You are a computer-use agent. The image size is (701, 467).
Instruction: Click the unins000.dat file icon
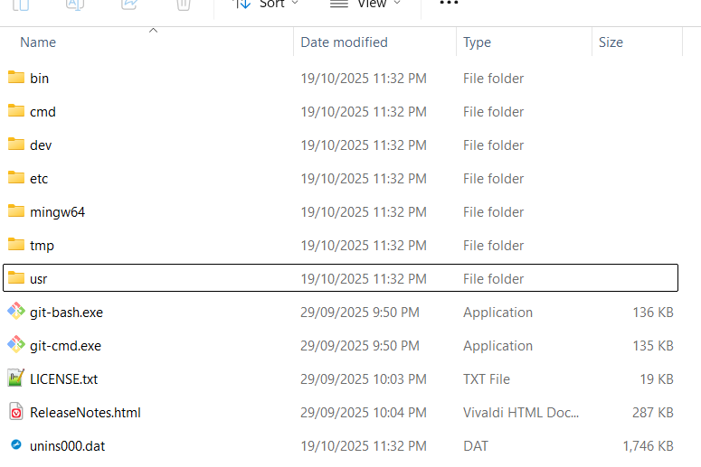click(16, 445)
